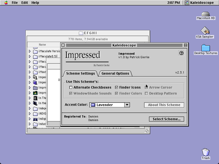Select the Indigo row's dark blue icon

tap(35, 119)
